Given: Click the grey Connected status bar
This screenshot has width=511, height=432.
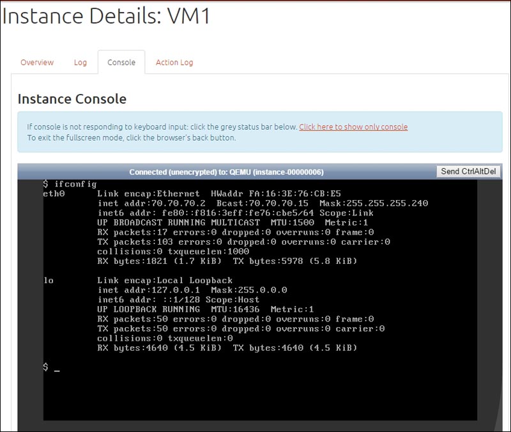Looking at the screenshot, I should pyautogui.click(x=227, y=172).
